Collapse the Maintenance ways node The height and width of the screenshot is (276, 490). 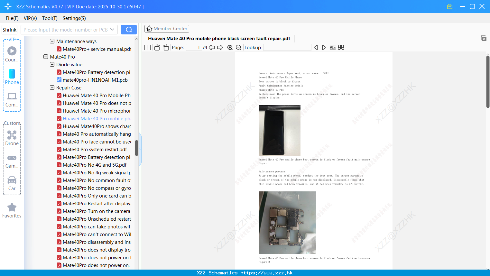52,41
